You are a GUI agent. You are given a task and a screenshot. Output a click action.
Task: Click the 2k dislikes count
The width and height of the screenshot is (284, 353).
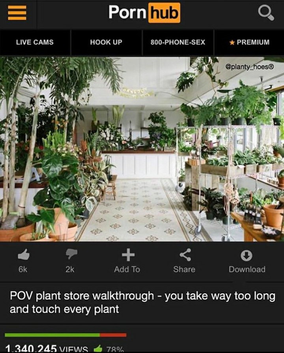pyautogui.click(x=70, y=269)
